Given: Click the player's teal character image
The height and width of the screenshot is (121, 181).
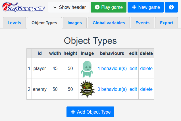Looking at the screenshot, I should 87,69.
